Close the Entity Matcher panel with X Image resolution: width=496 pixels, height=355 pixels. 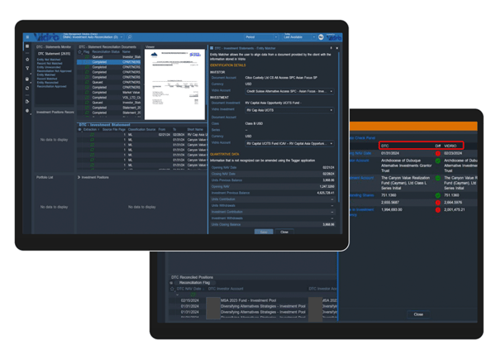[x=337, y=48]
